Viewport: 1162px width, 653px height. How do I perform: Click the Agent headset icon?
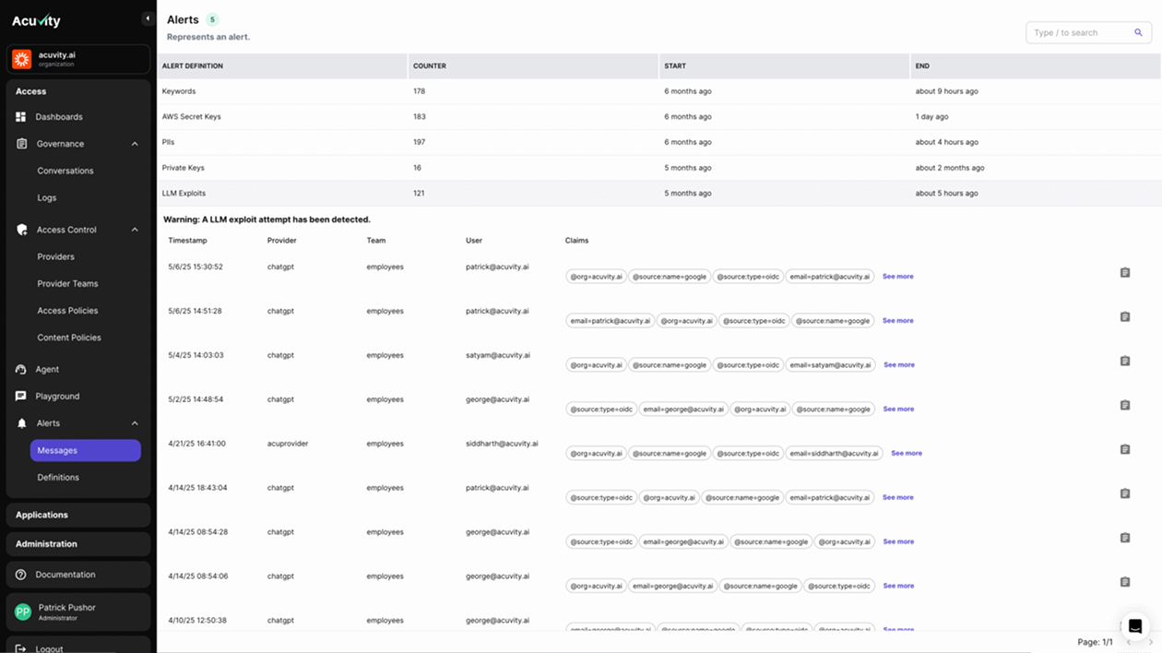pos(21,369)
